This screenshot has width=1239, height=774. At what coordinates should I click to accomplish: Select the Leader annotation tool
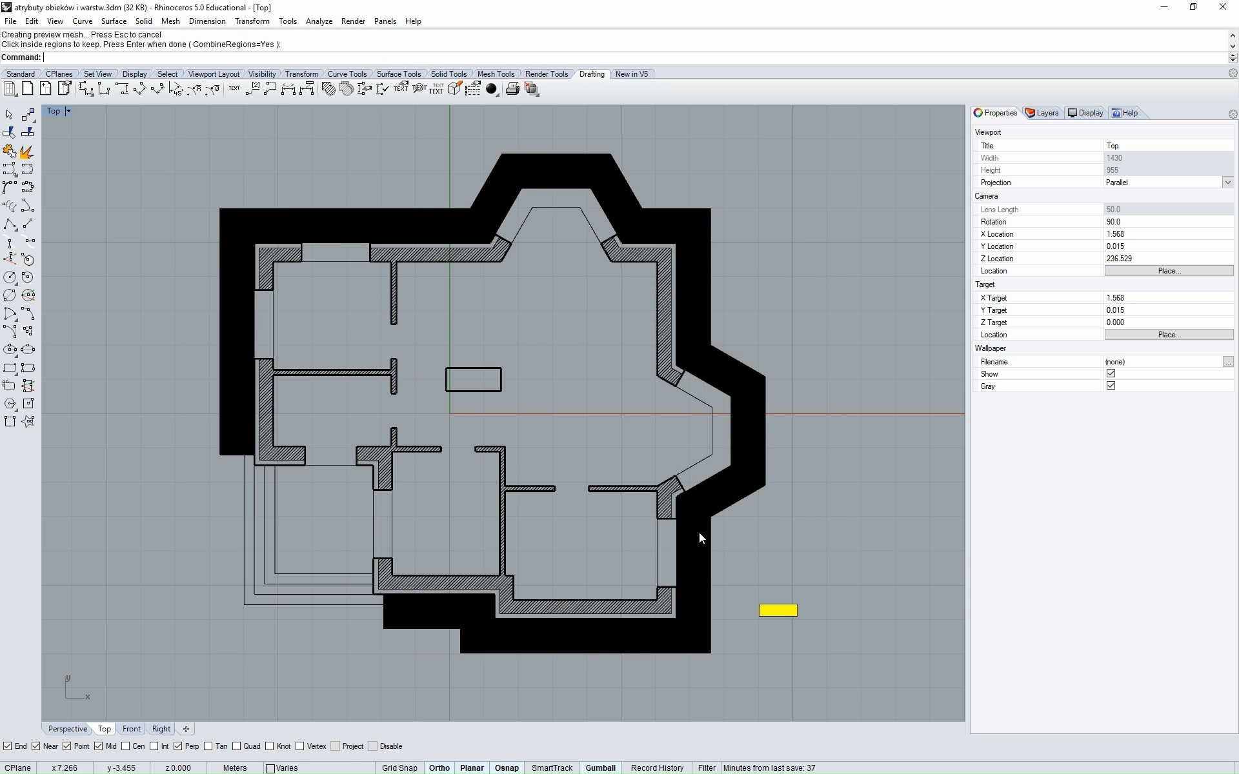pos(270,89)
